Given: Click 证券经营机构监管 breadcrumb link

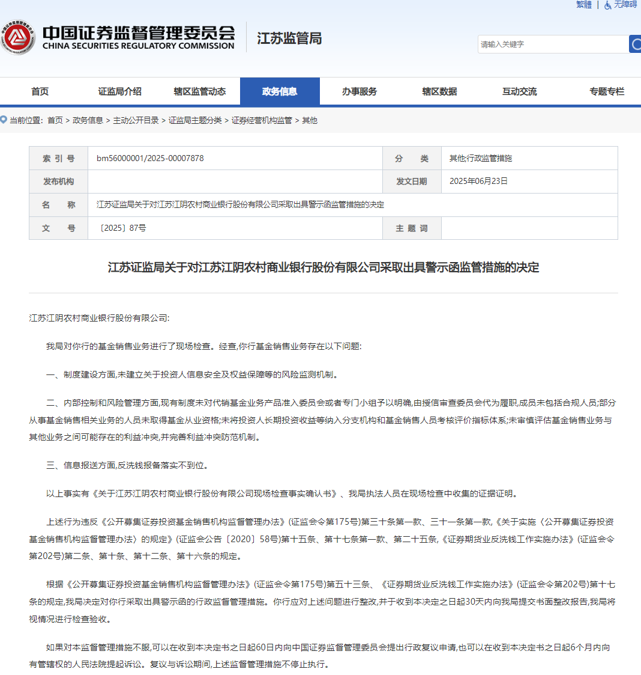Looking at the screenshot, I should point(262,121).
